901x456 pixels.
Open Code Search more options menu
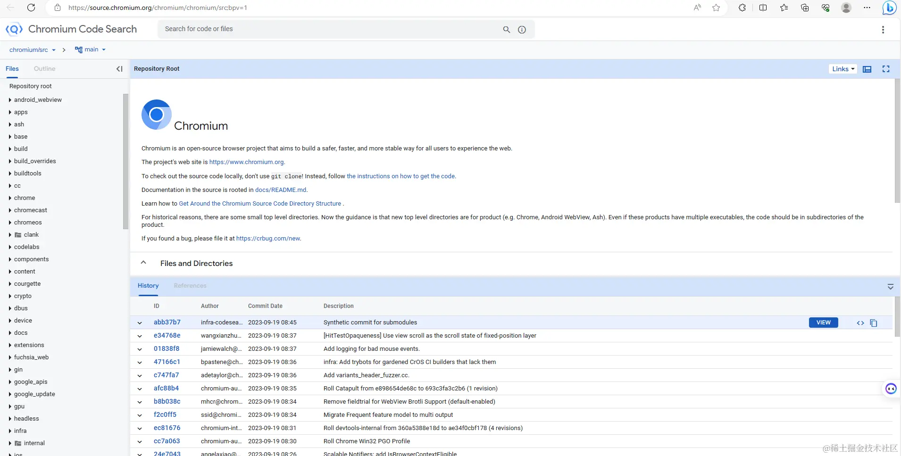point(883,29)
